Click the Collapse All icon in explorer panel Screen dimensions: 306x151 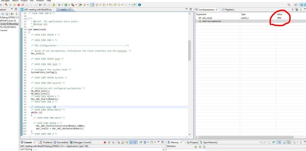click(3, 14)
